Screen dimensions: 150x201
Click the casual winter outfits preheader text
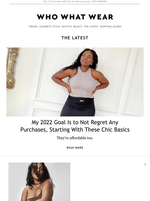point(66,1)
